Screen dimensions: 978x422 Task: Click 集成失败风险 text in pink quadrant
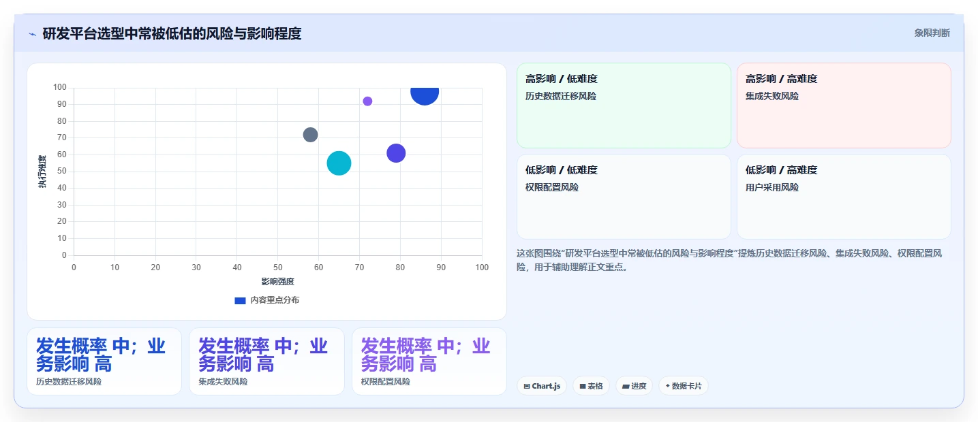pyautogui.click(x=772, y=96)
